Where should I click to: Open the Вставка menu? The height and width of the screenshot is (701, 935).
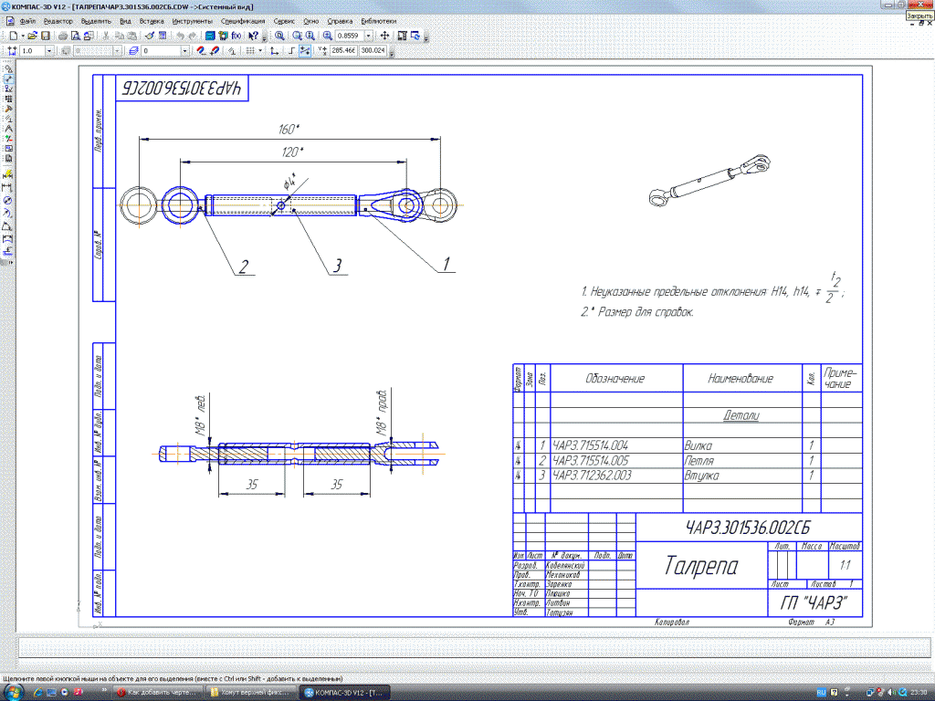[152, 21]
